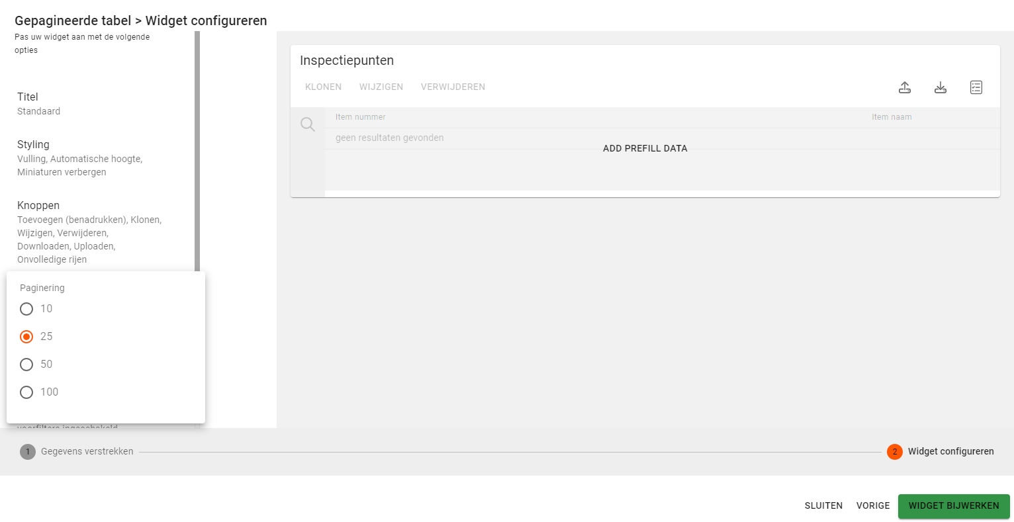
Task: Click the Item nummer column header
Action: click(x=360, y=117)
